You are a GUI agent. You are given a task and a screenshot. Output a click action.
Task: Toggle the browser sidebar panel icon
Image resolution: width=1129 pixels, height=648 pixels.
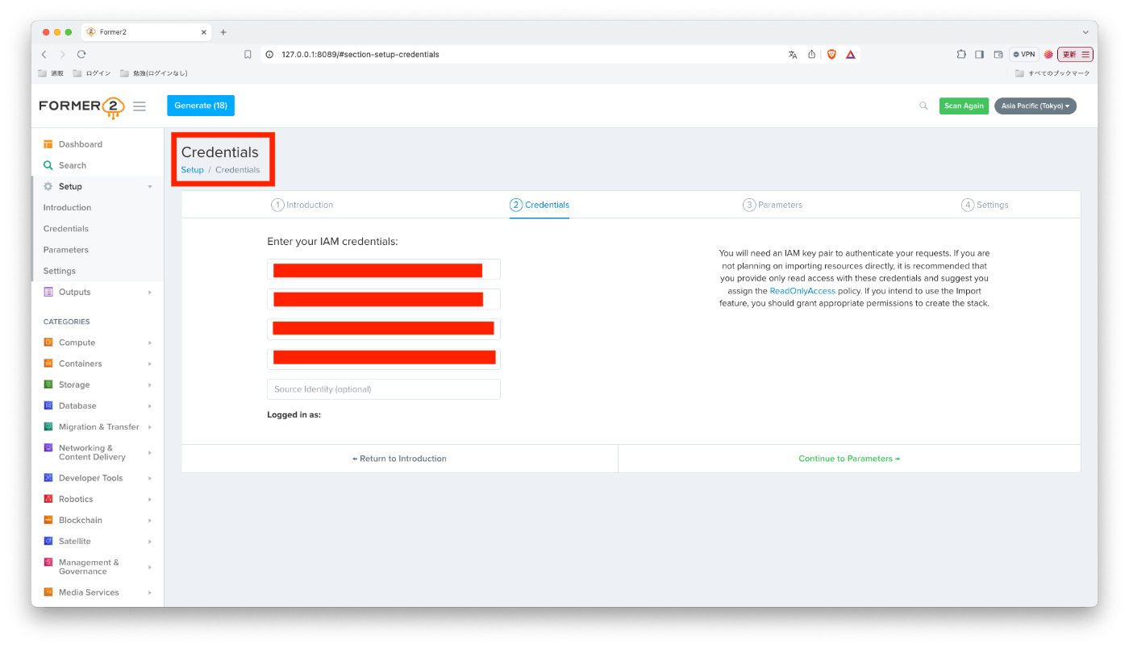tap(979, 54)
